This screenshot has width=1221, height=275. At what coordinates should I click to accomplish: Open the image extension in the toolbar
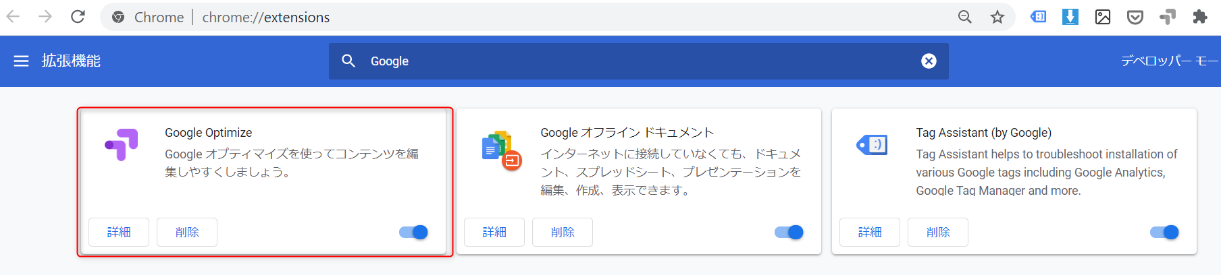pyautogui.click(x=1103, y=17)
